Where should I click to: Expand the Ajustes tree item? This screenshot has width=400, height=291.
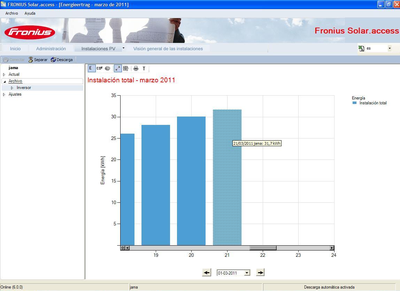click(4, 95)
